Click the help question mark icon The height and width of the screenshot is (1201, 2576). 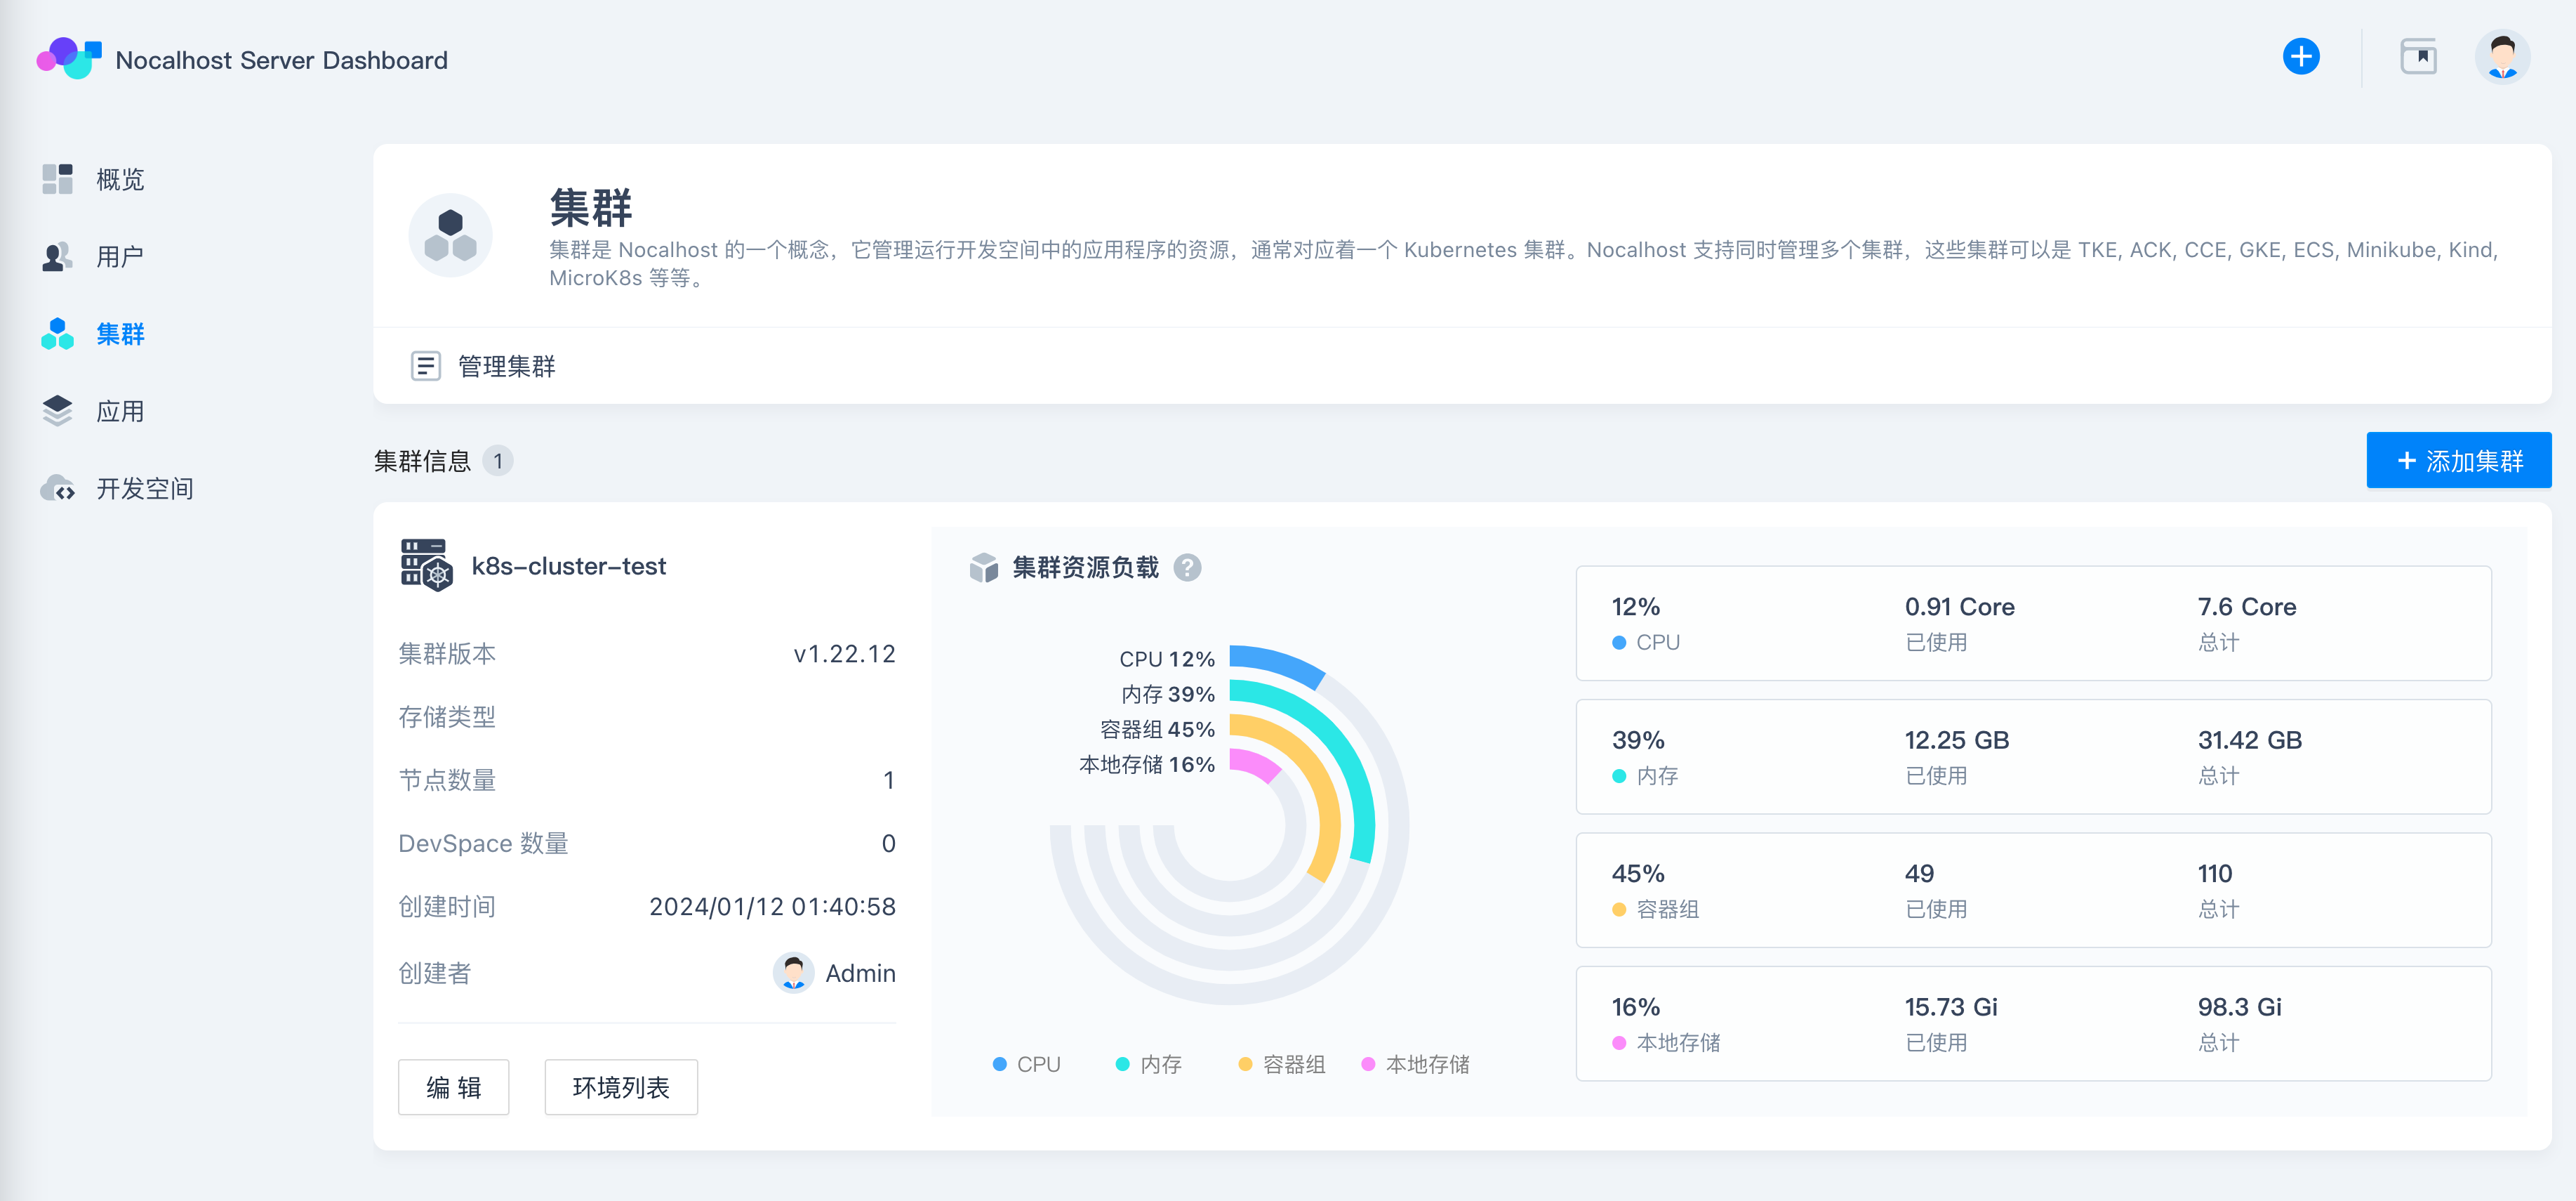1187,567
